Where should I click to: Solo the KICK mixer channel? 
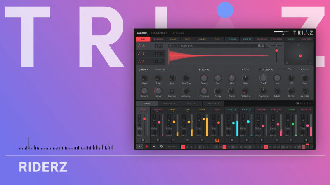click(139, 116)
